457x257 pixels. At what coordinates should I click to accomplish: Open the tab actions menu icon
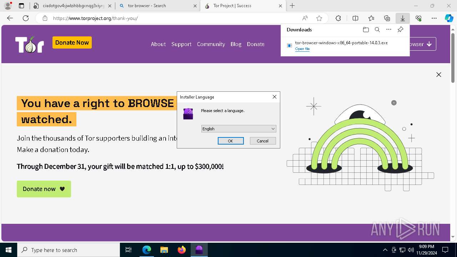pyautogui.click(x=21, y=6)
